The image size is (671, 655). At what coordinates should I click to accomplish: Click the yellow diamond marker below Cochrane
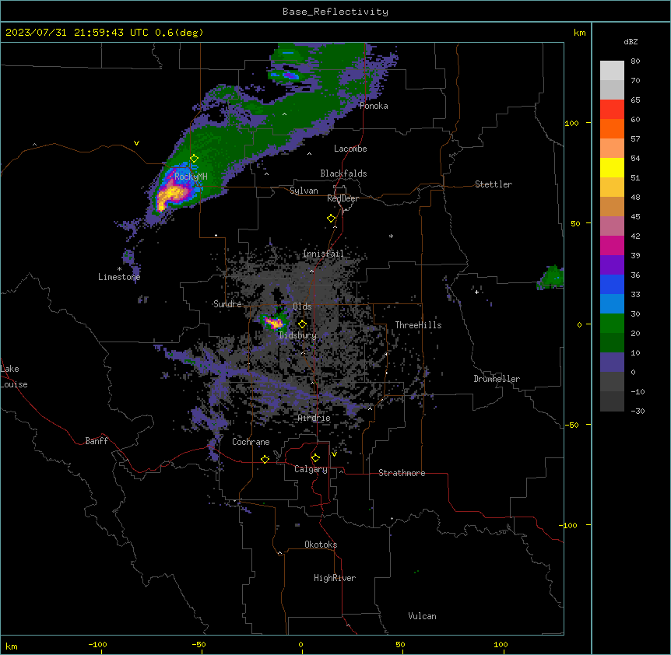tap(265, 459)
